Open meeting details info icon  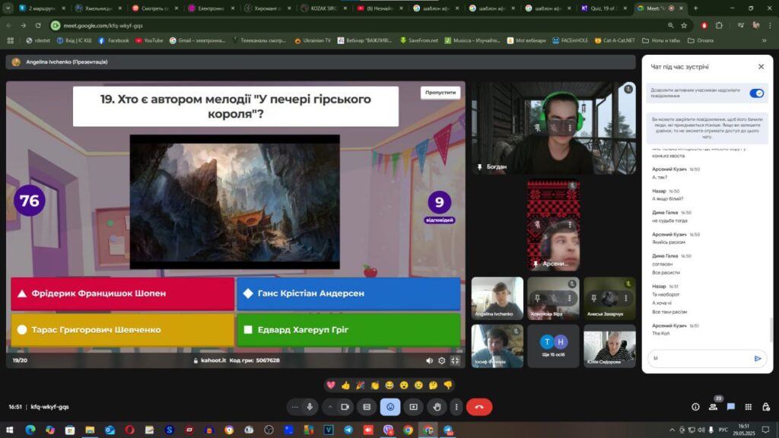tap(695, 407)
